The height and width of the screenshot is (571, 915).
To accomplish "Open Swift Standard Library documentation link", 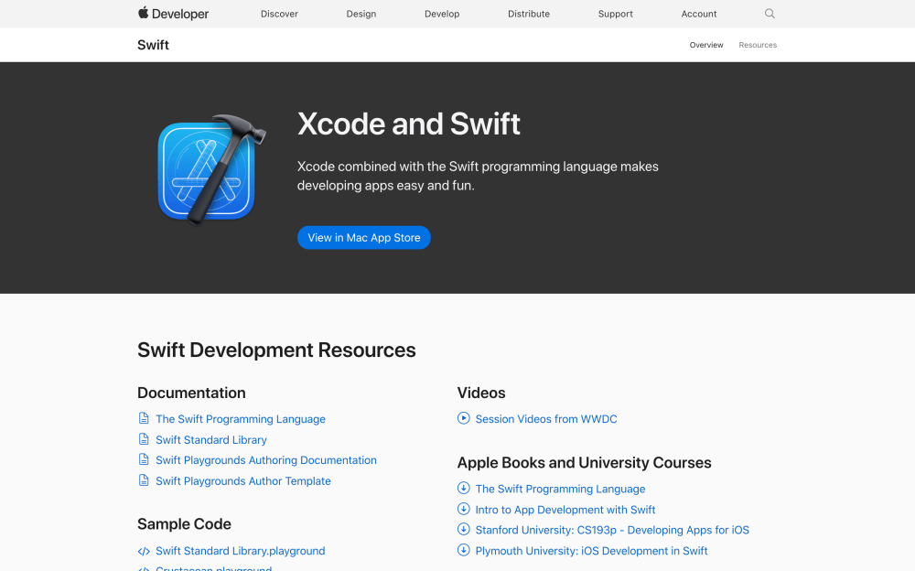I will (211, 439).
